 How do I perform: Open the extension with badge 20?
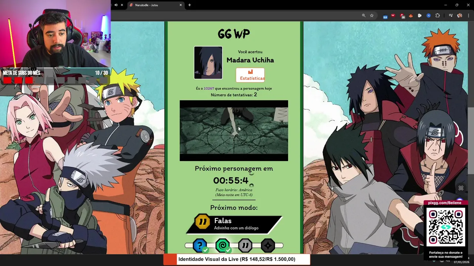click(x=402, y=16)
